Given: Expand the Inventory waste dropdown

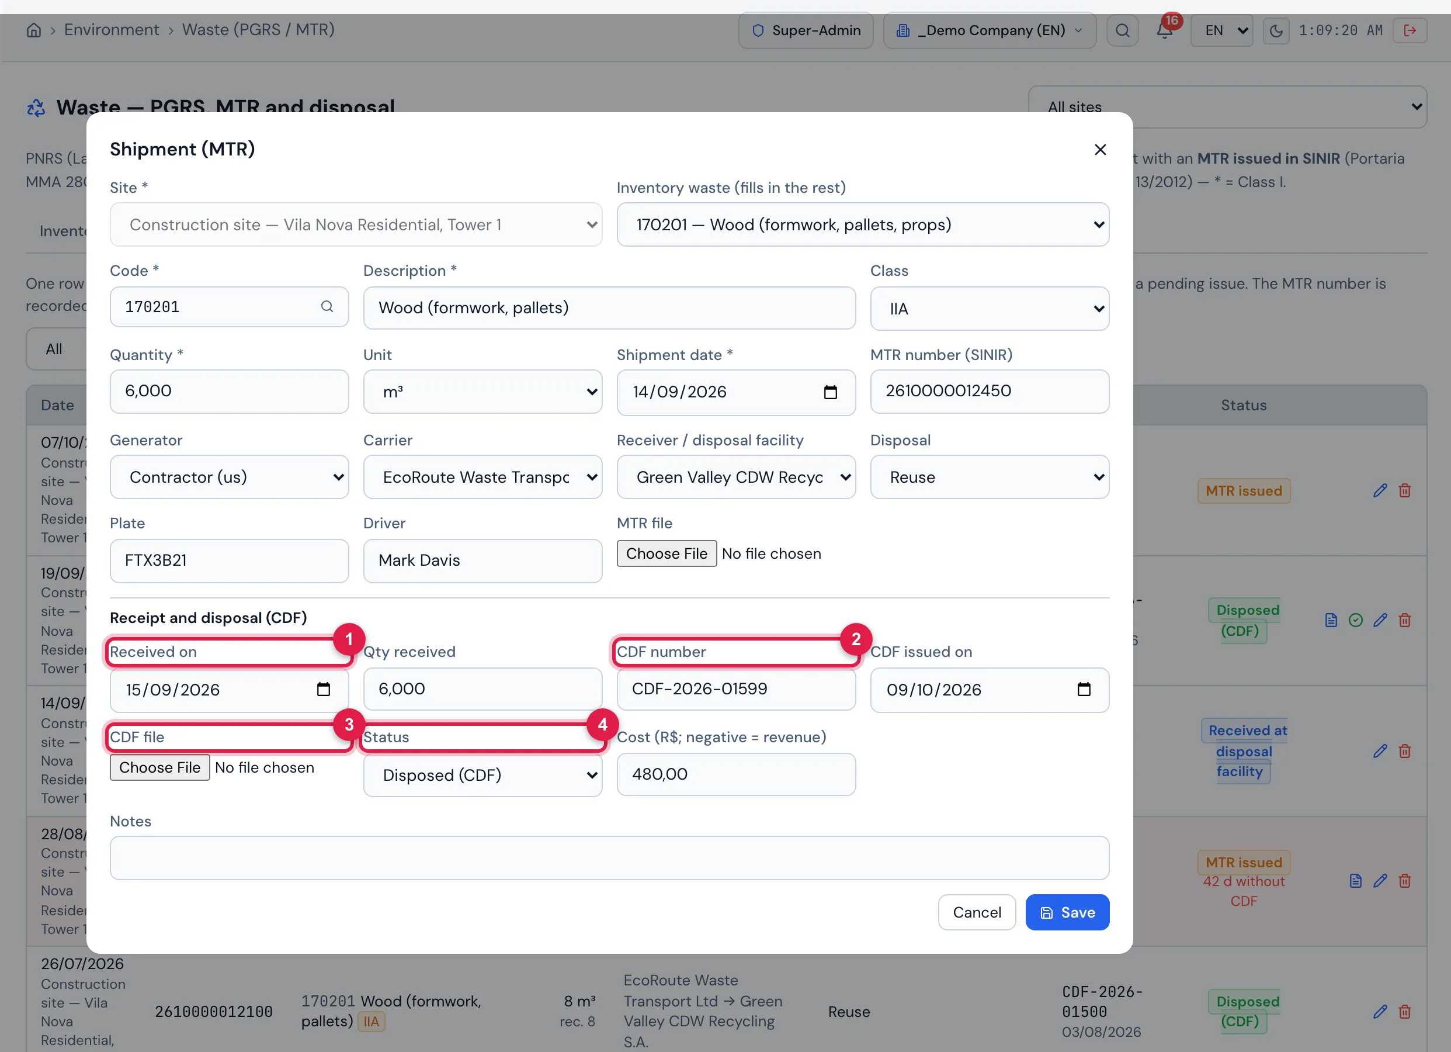Looking at the screenshot, I should point(862,225).
